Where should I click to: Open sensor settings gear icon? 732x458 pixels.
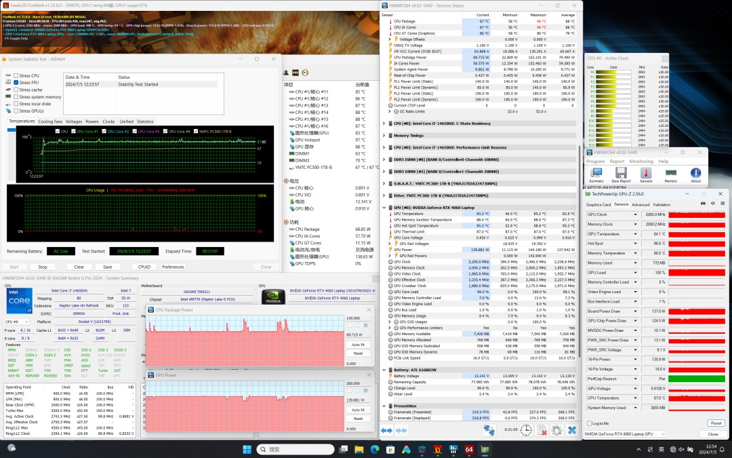556,430
